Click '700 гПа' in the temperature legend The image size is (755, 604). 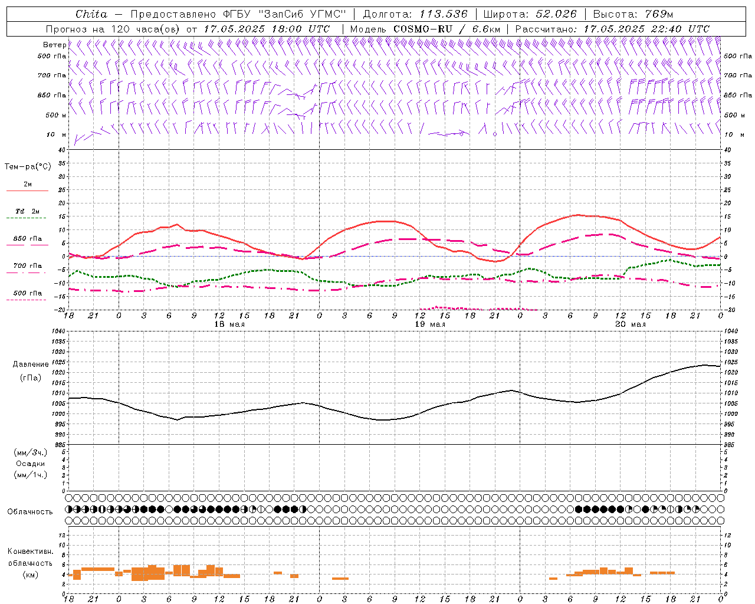(28, 266)
